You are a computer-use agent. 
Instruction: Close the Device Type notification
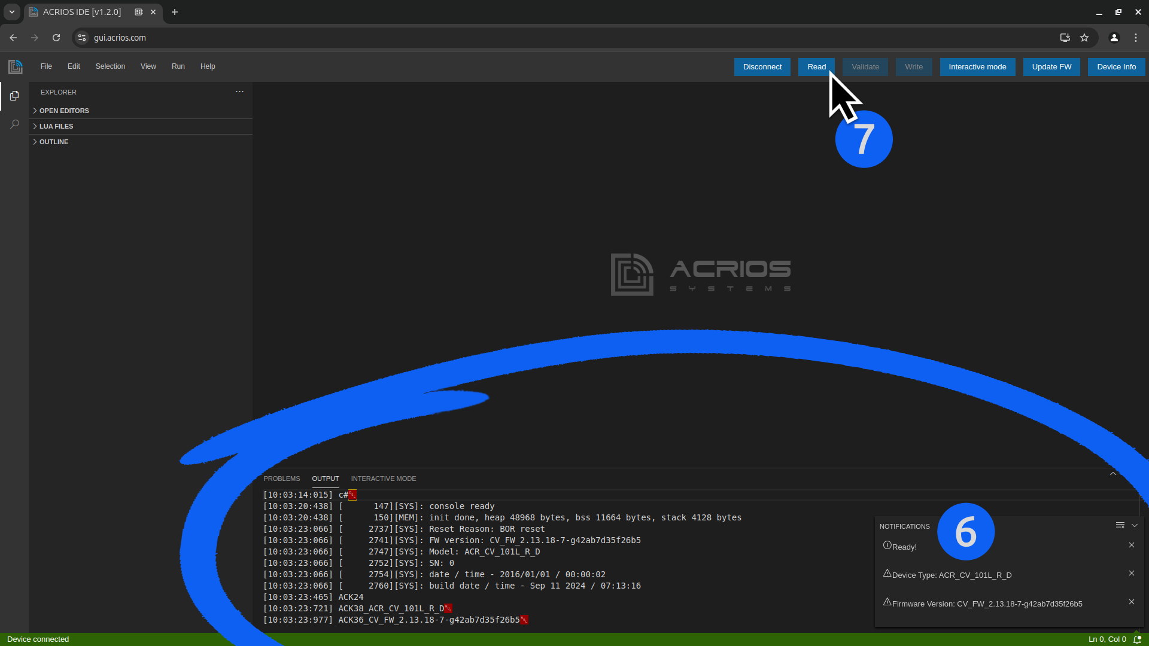click(x=1132, y=574)
